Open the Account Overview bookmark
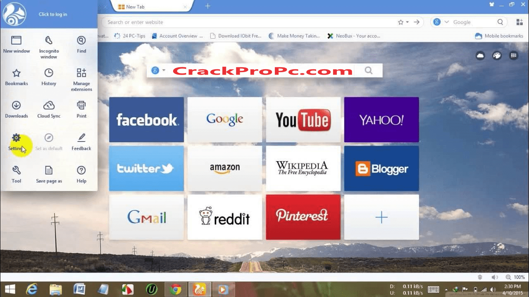Screen dimensions: 529x297 (177, 36)
